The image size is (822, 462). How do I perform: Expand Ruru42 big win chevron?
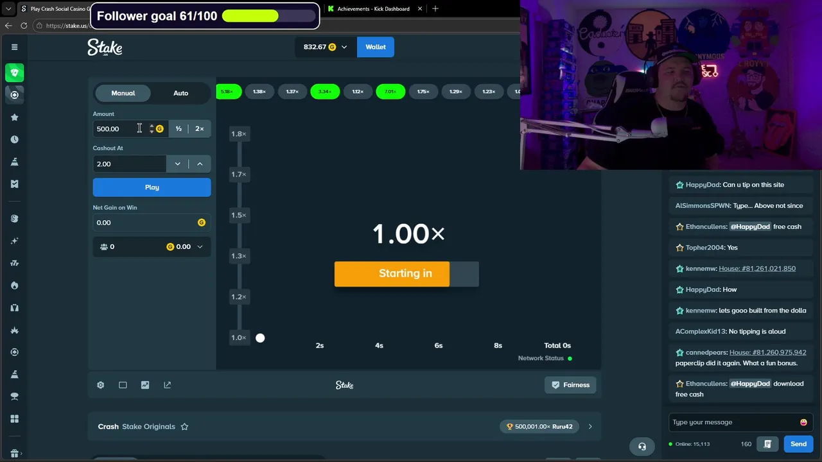[x=590, y=427]
